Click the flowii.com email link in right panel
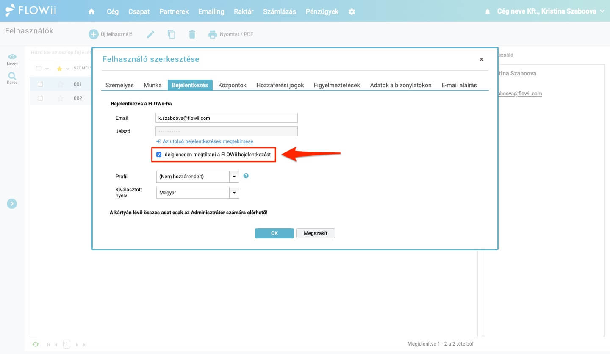 click(x=520, y=94)
